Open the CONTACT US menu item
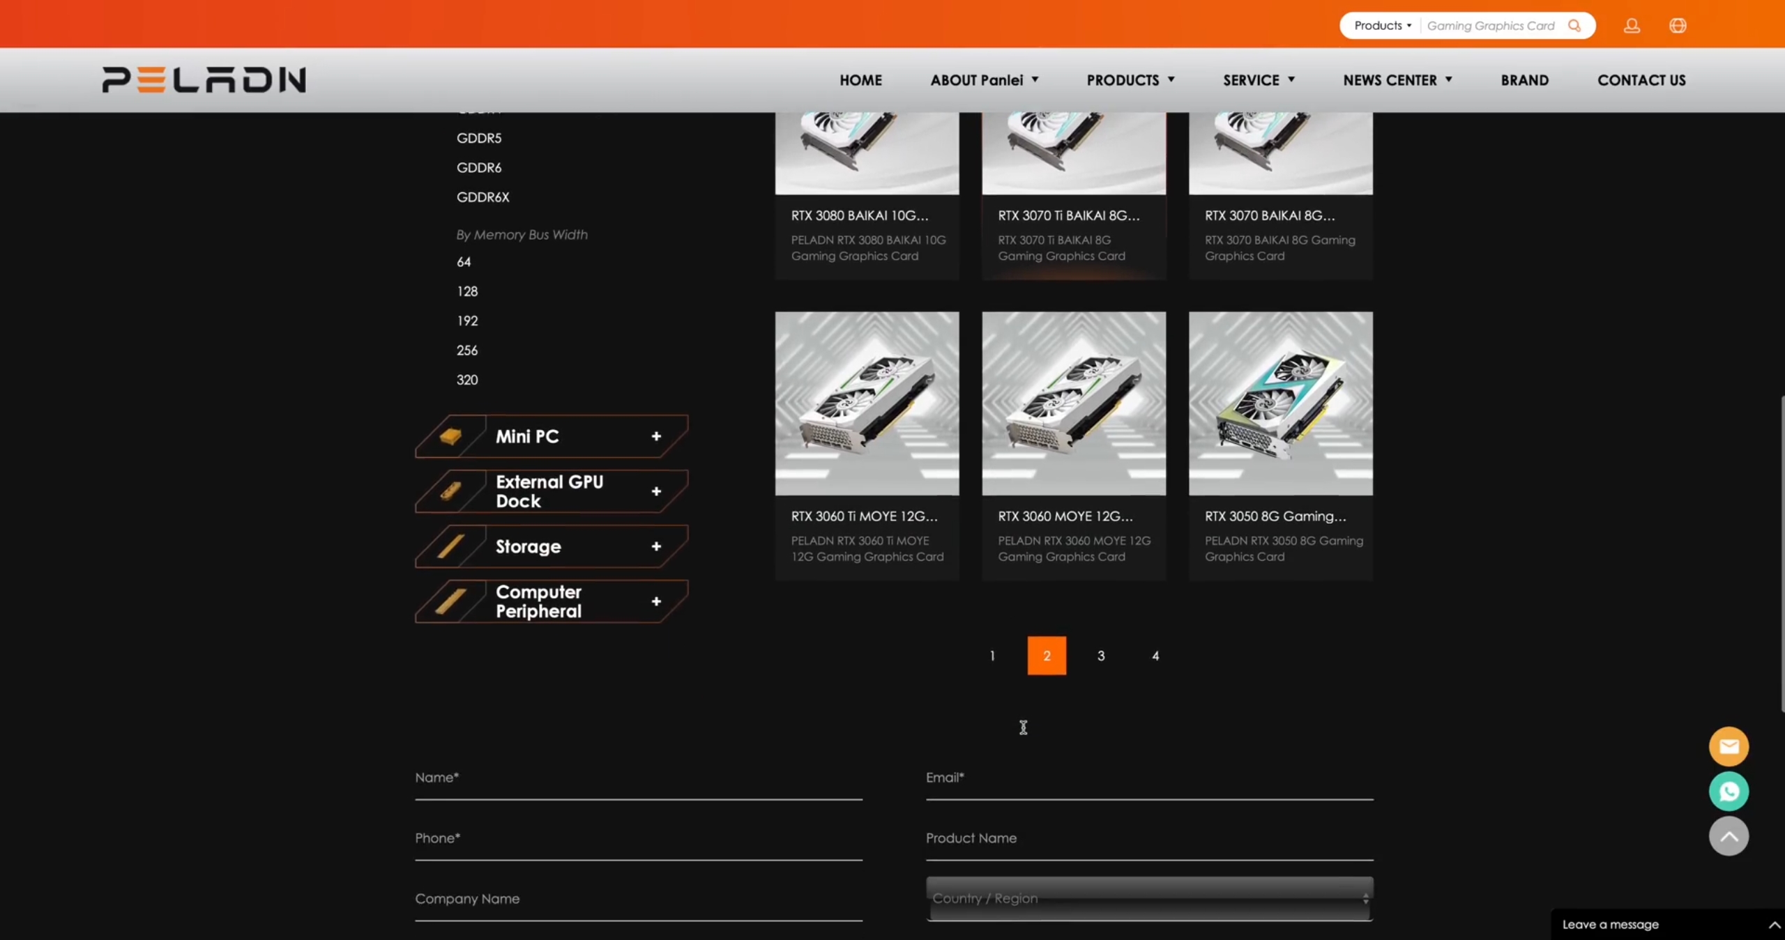The height and width of the screenshot is (940, 1785). (1641, 80)
